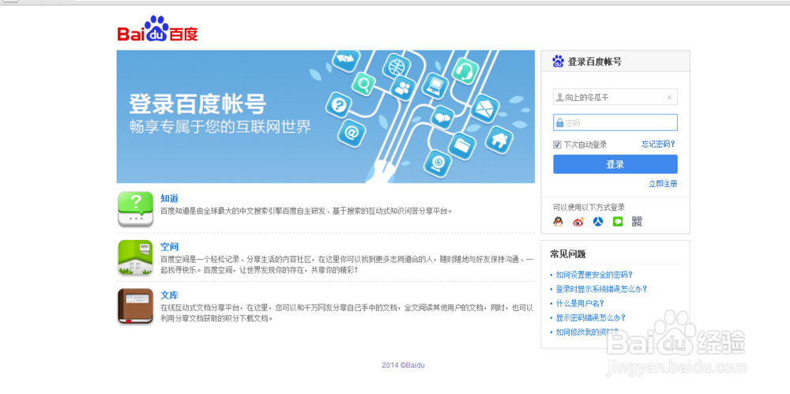Open FAQ 显示密码错误怎么办?
This screenshot has width=790, height=394.
[590, 318]
